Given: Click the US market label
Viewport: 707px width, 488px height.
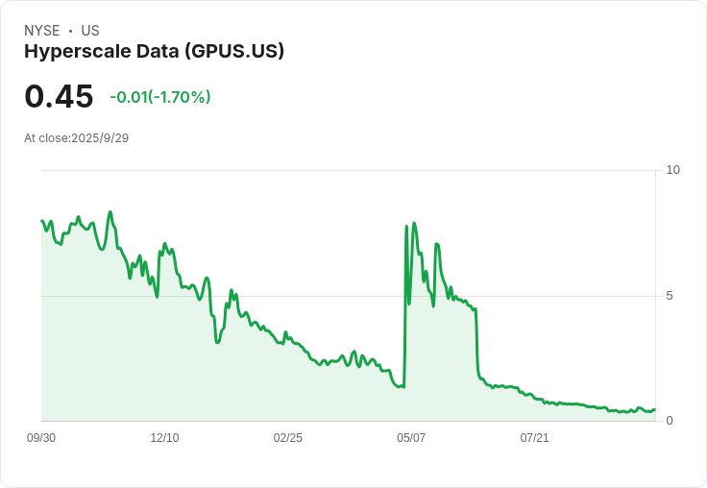Looking at the screenshot, I should click(90, 31).
